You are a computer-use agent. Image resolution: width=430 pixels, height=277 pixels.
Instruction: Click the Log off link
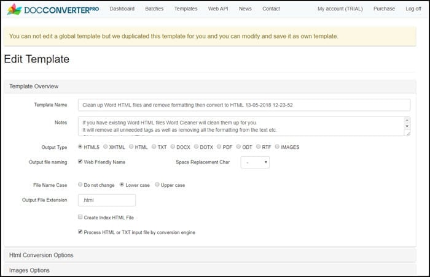413,9
